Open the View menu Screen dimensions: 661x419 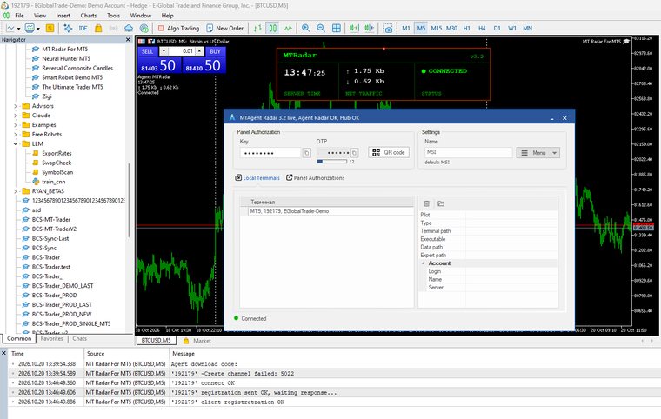point(40,15)
